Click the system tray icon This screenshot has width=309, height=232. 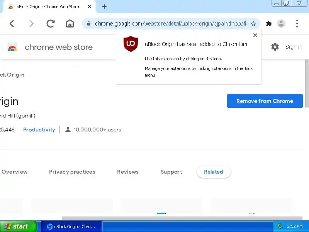click(x=280, y=226)
